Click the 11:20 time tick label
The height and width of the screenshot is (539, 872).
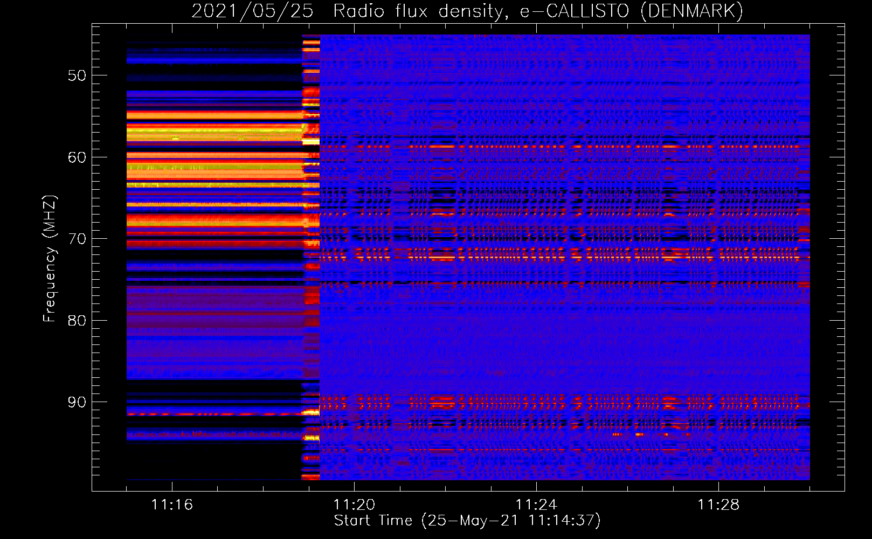tap(354, 505)
